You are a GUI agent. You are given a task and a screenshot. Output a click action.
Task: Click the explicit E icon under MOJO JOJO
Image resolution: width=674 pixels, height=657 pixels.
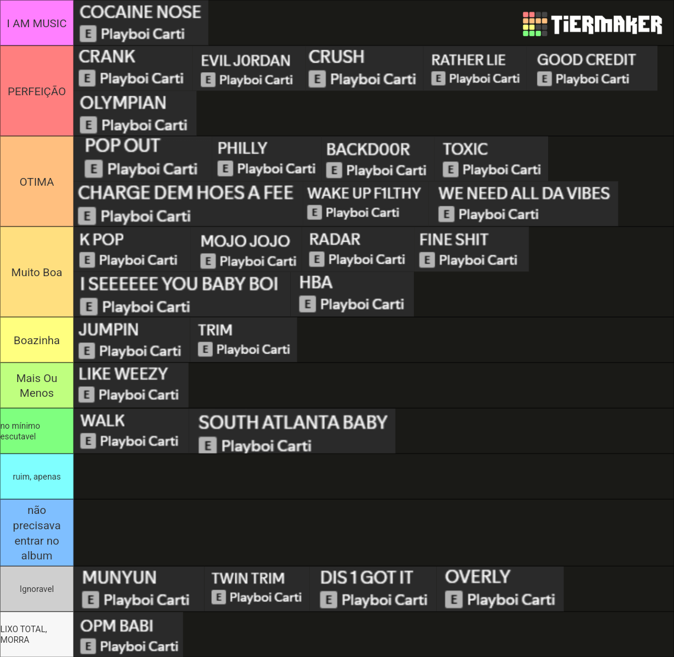(208, 261)
